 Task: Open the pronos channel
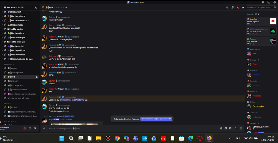[x=21, y=68]
